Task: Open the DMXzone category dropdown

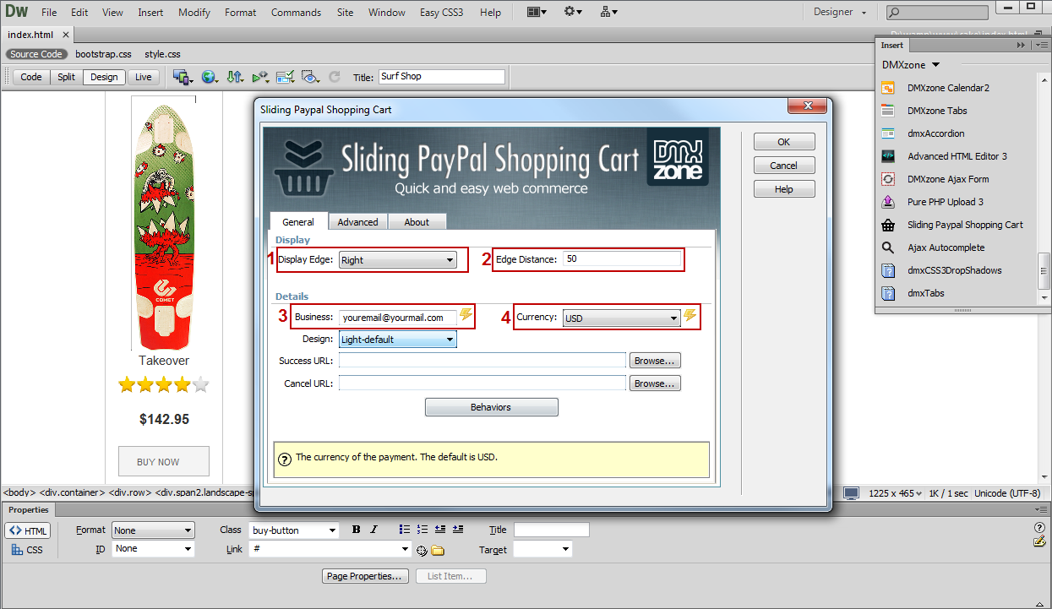Action: (911, 65)
